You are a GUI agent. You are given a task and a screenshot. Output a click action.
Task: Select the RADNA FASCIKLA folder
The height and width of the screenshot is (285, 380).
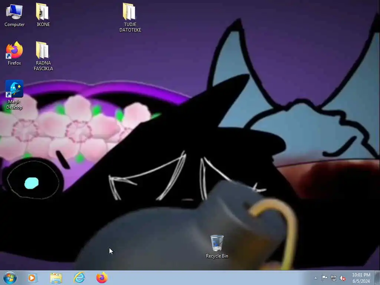[x=43, y=56]
